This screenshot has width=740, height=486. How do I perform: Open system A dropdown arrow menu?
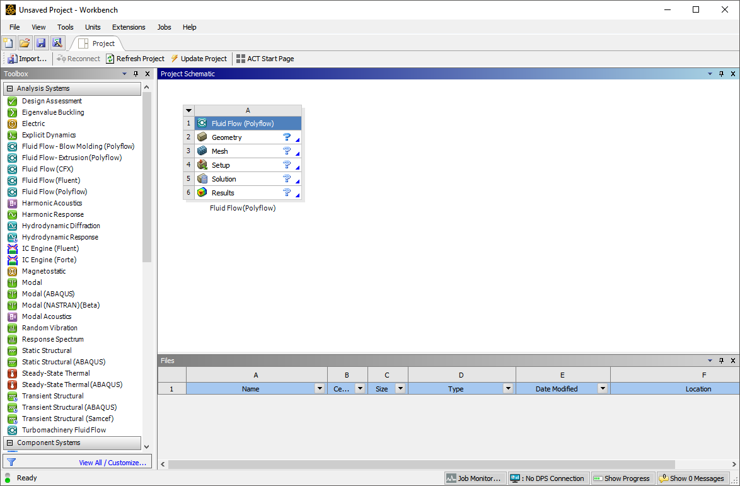[x=188, y=110]
